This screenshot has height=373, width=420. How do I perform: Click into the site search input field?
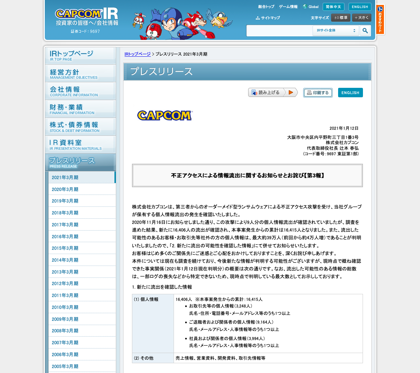(x=280, y=31)
